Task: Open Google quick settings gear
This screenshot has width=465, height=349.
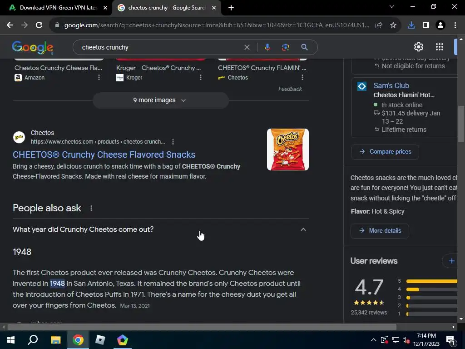Action: [418, 47]
